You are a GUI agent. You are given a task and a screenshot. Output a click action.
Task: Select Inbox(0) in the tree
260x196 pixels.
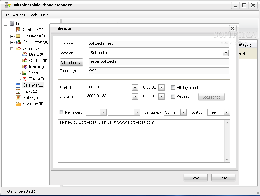point(36,67)
